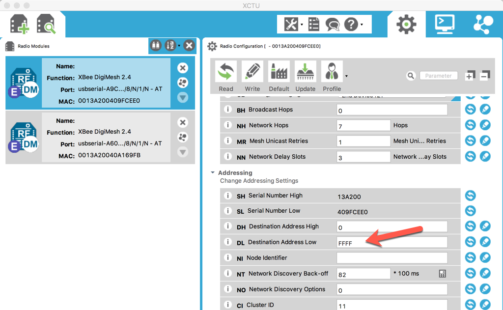Edit the Network Hops value field
503x310 pixels.
(363, 125)
